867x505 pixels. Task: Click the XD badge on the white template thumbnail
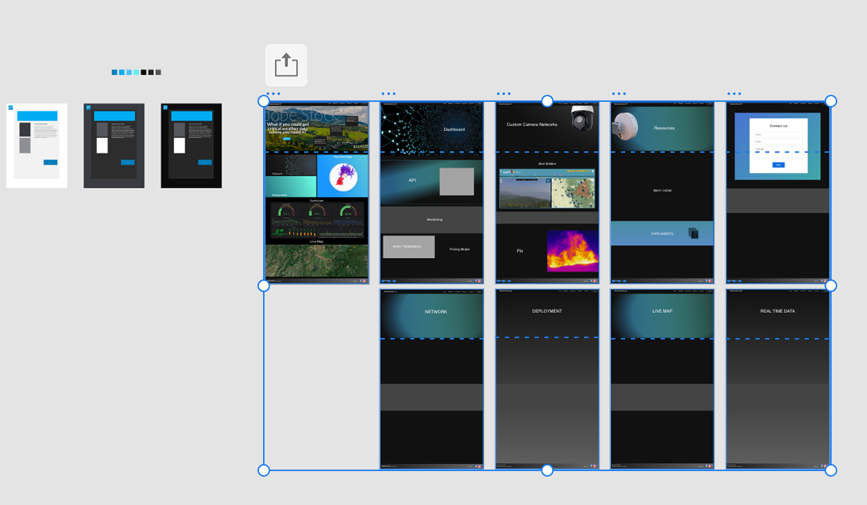(x=10, y=107)
